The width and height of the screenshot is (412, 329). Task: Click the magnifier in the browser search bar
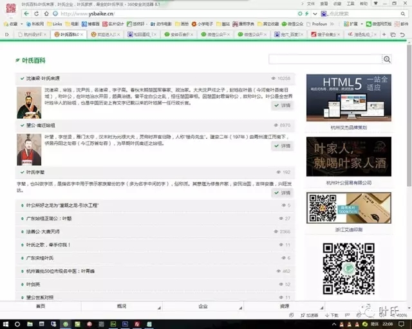403,13
